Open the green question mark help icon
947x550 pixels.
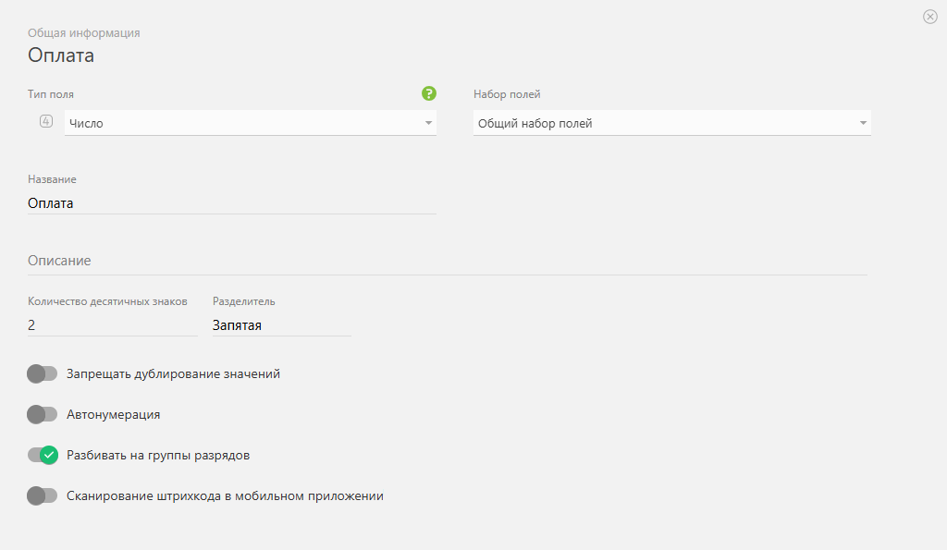[429, 93]
